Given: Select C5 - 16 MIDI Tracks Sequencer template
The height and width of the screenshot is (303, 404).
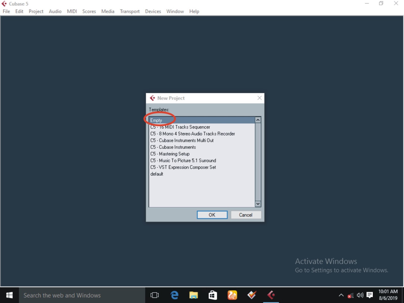Looking at the screenshot, I should coord(202,127).
